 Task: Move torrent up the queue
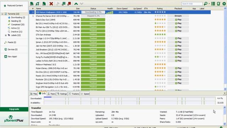[76, 4]
